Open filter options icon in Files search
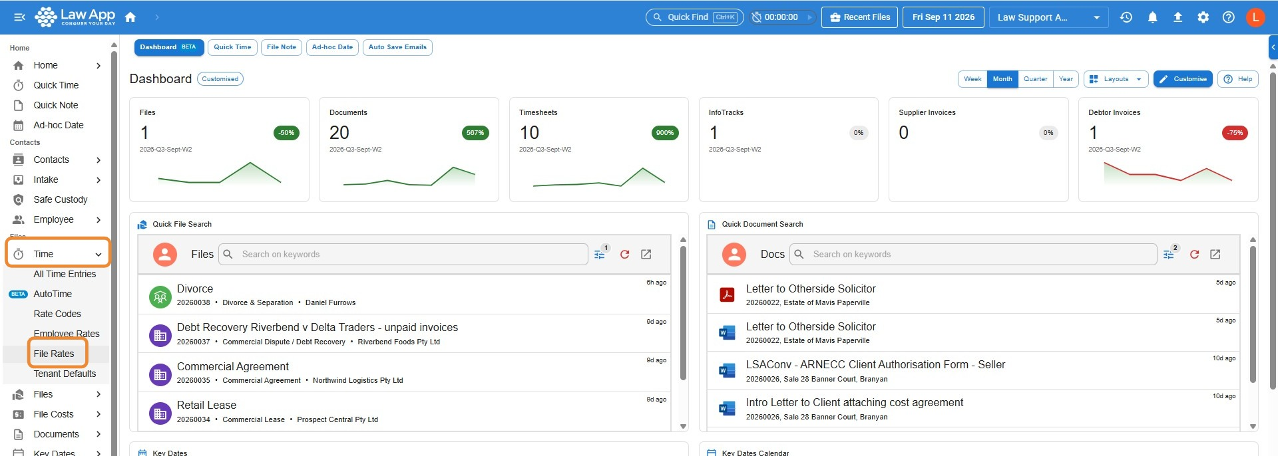This screenshot has height=456, width=1278. click(x=600, y=255)
